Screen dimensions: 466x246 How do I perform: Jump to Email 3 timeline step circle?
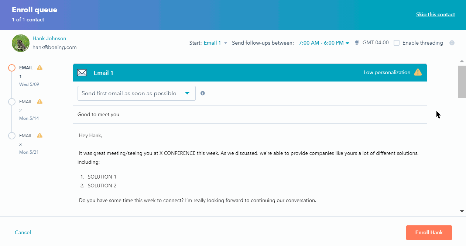tap(12, 136)
